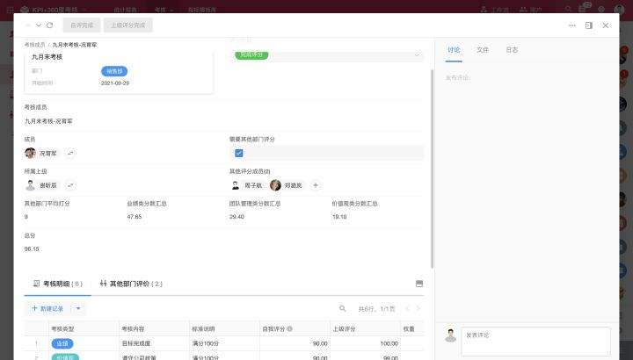633x360 pixels.
Task: Click the blue department tag on the 九月末考核 card
Action: (x=114, y=71)
